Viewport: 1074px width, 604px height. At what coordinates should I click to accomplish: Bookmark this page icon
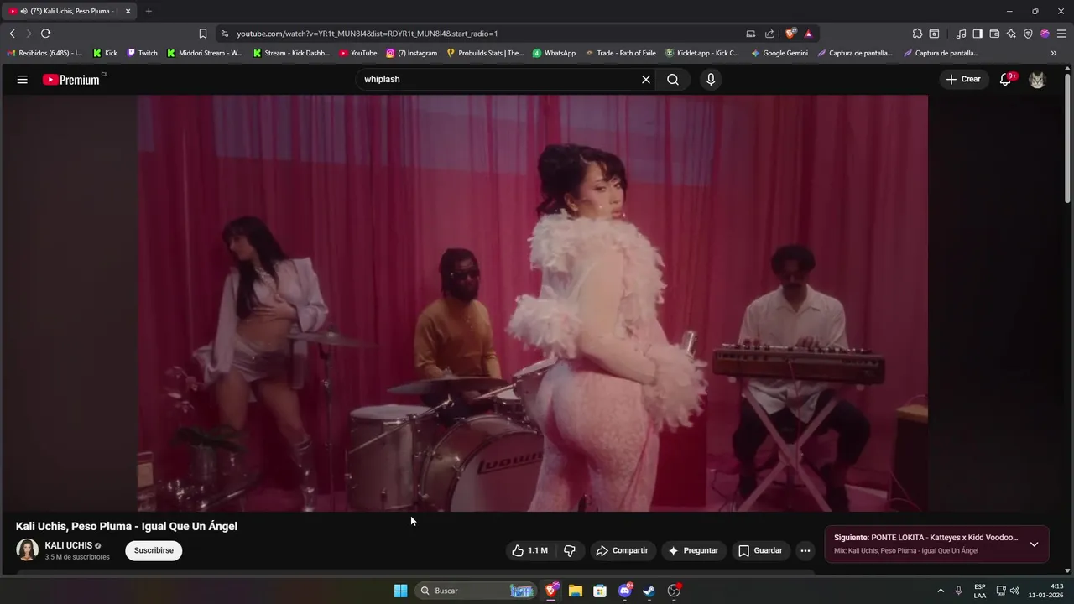pyautogui.click(x=203, y=34)
